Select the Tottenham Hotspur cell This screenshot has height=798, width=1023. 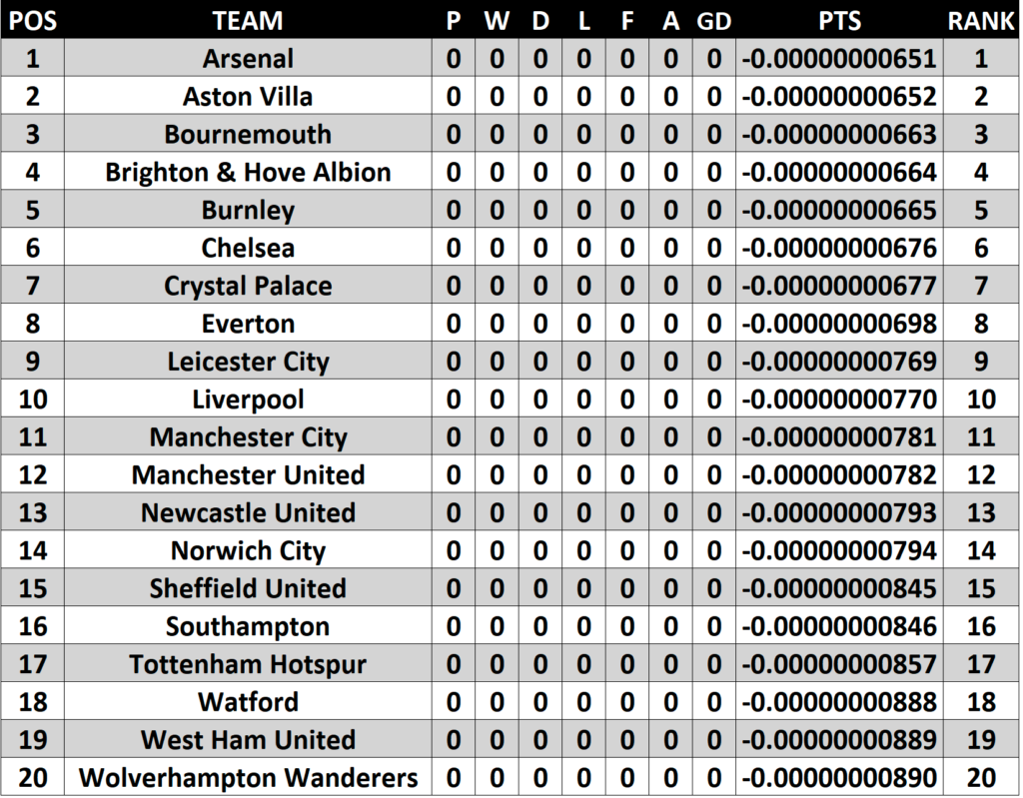[x=248, y=664]
